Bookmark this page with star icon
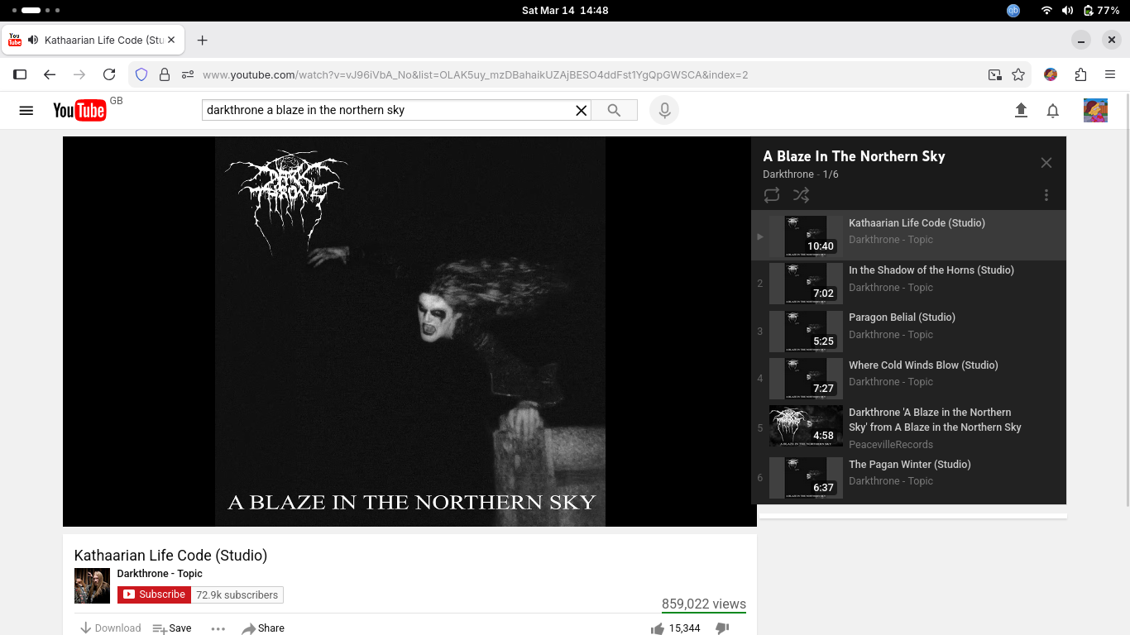Screen dimensions: 1130x635 1018,74
